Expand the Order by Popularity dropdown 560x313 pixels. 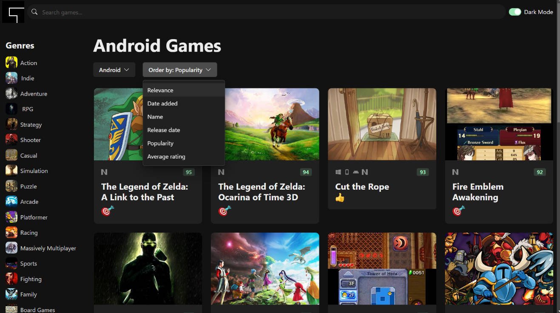tap(179, 69)
